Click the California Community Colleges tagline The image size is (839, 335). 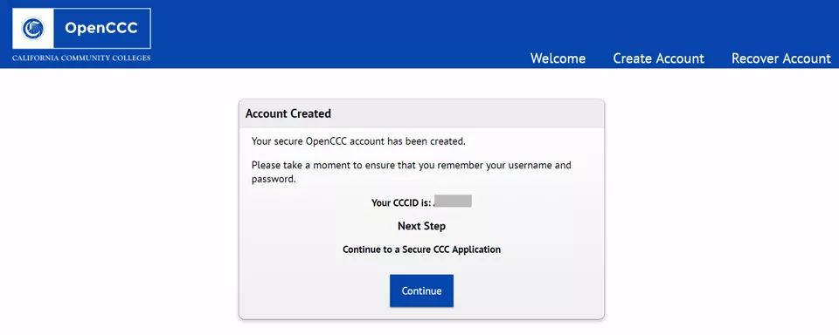[x=81, y=58]
